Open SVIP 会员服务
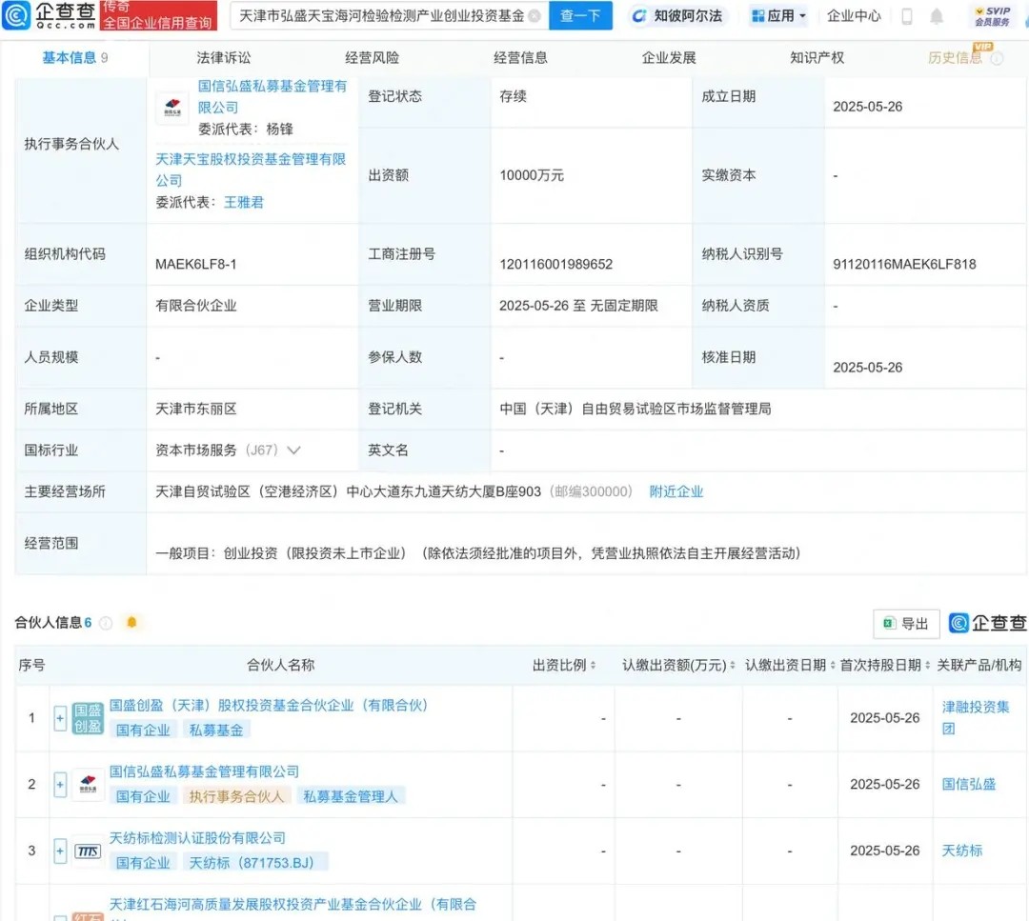 992,16
